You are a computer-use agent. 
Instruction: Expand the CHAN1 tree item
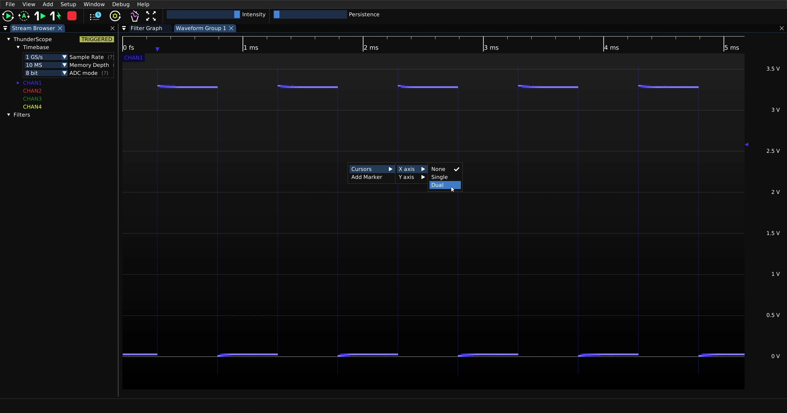[18, 83]
